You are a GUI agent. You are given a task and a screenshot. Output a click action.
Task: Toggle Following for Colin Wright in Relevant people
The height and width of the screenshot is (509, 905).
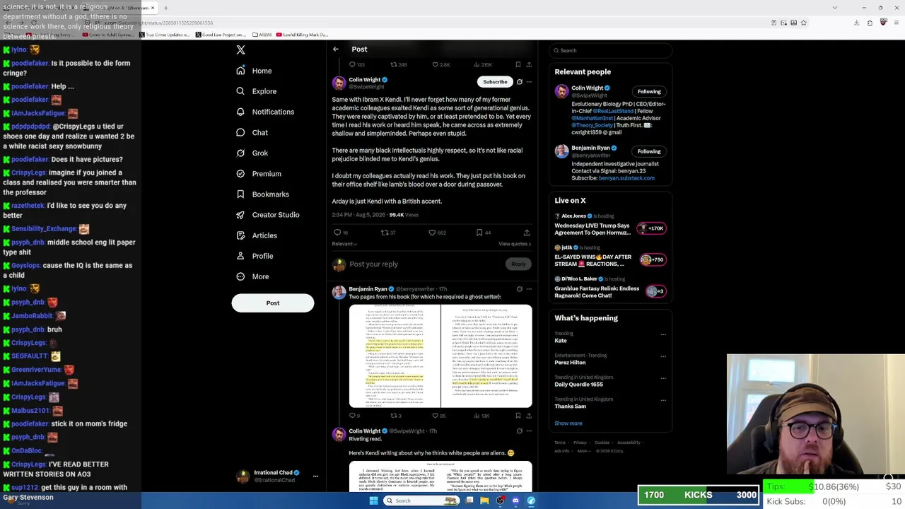click(x=649, y=91)
